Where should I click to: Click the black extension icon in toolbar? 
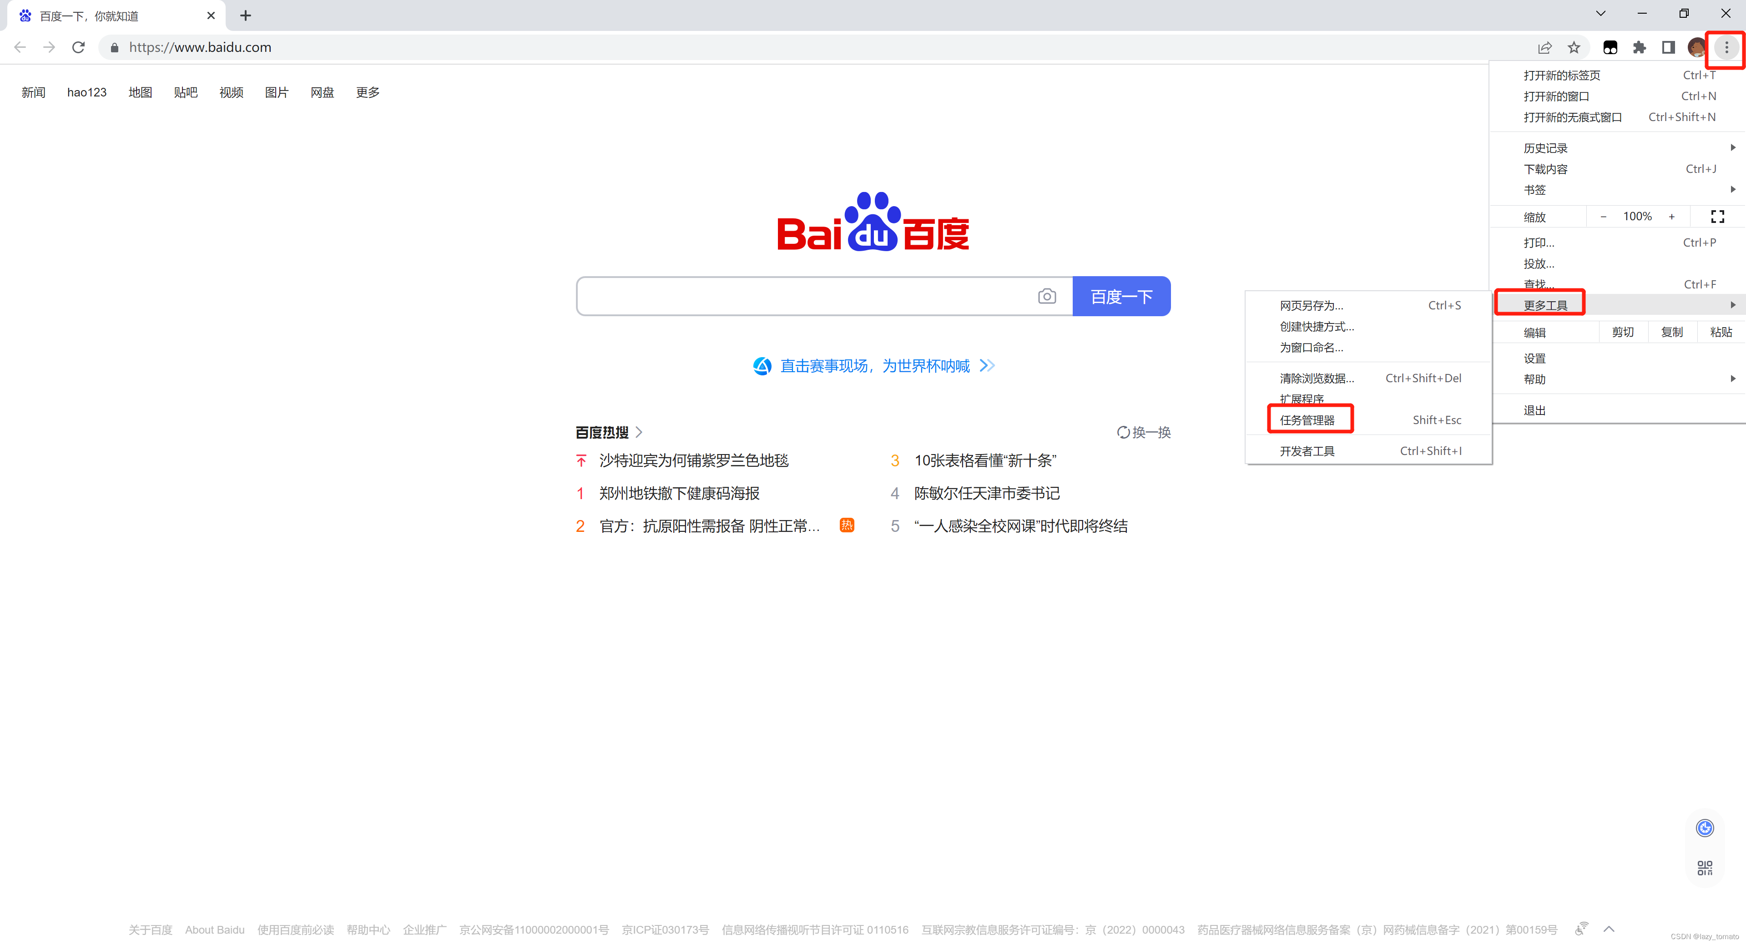1610,47
